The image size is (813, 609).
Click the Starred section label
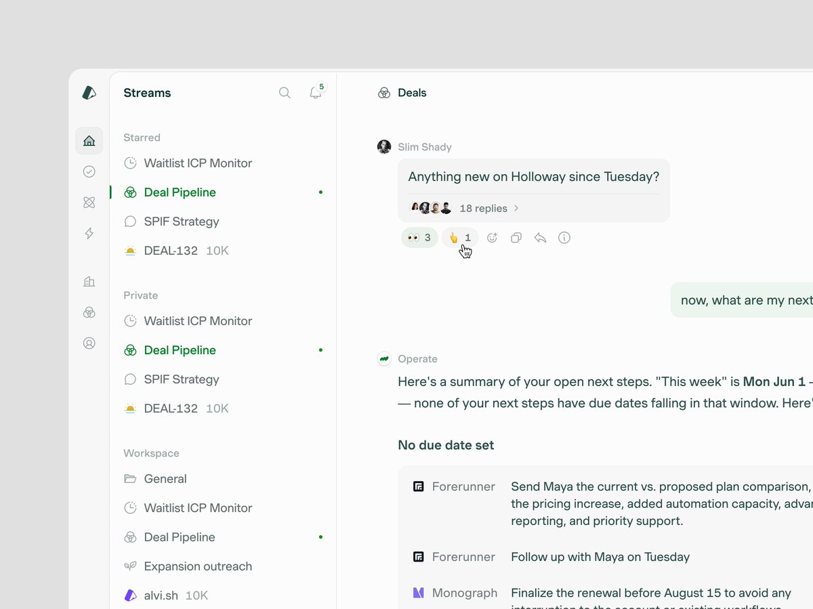[142, 138]
